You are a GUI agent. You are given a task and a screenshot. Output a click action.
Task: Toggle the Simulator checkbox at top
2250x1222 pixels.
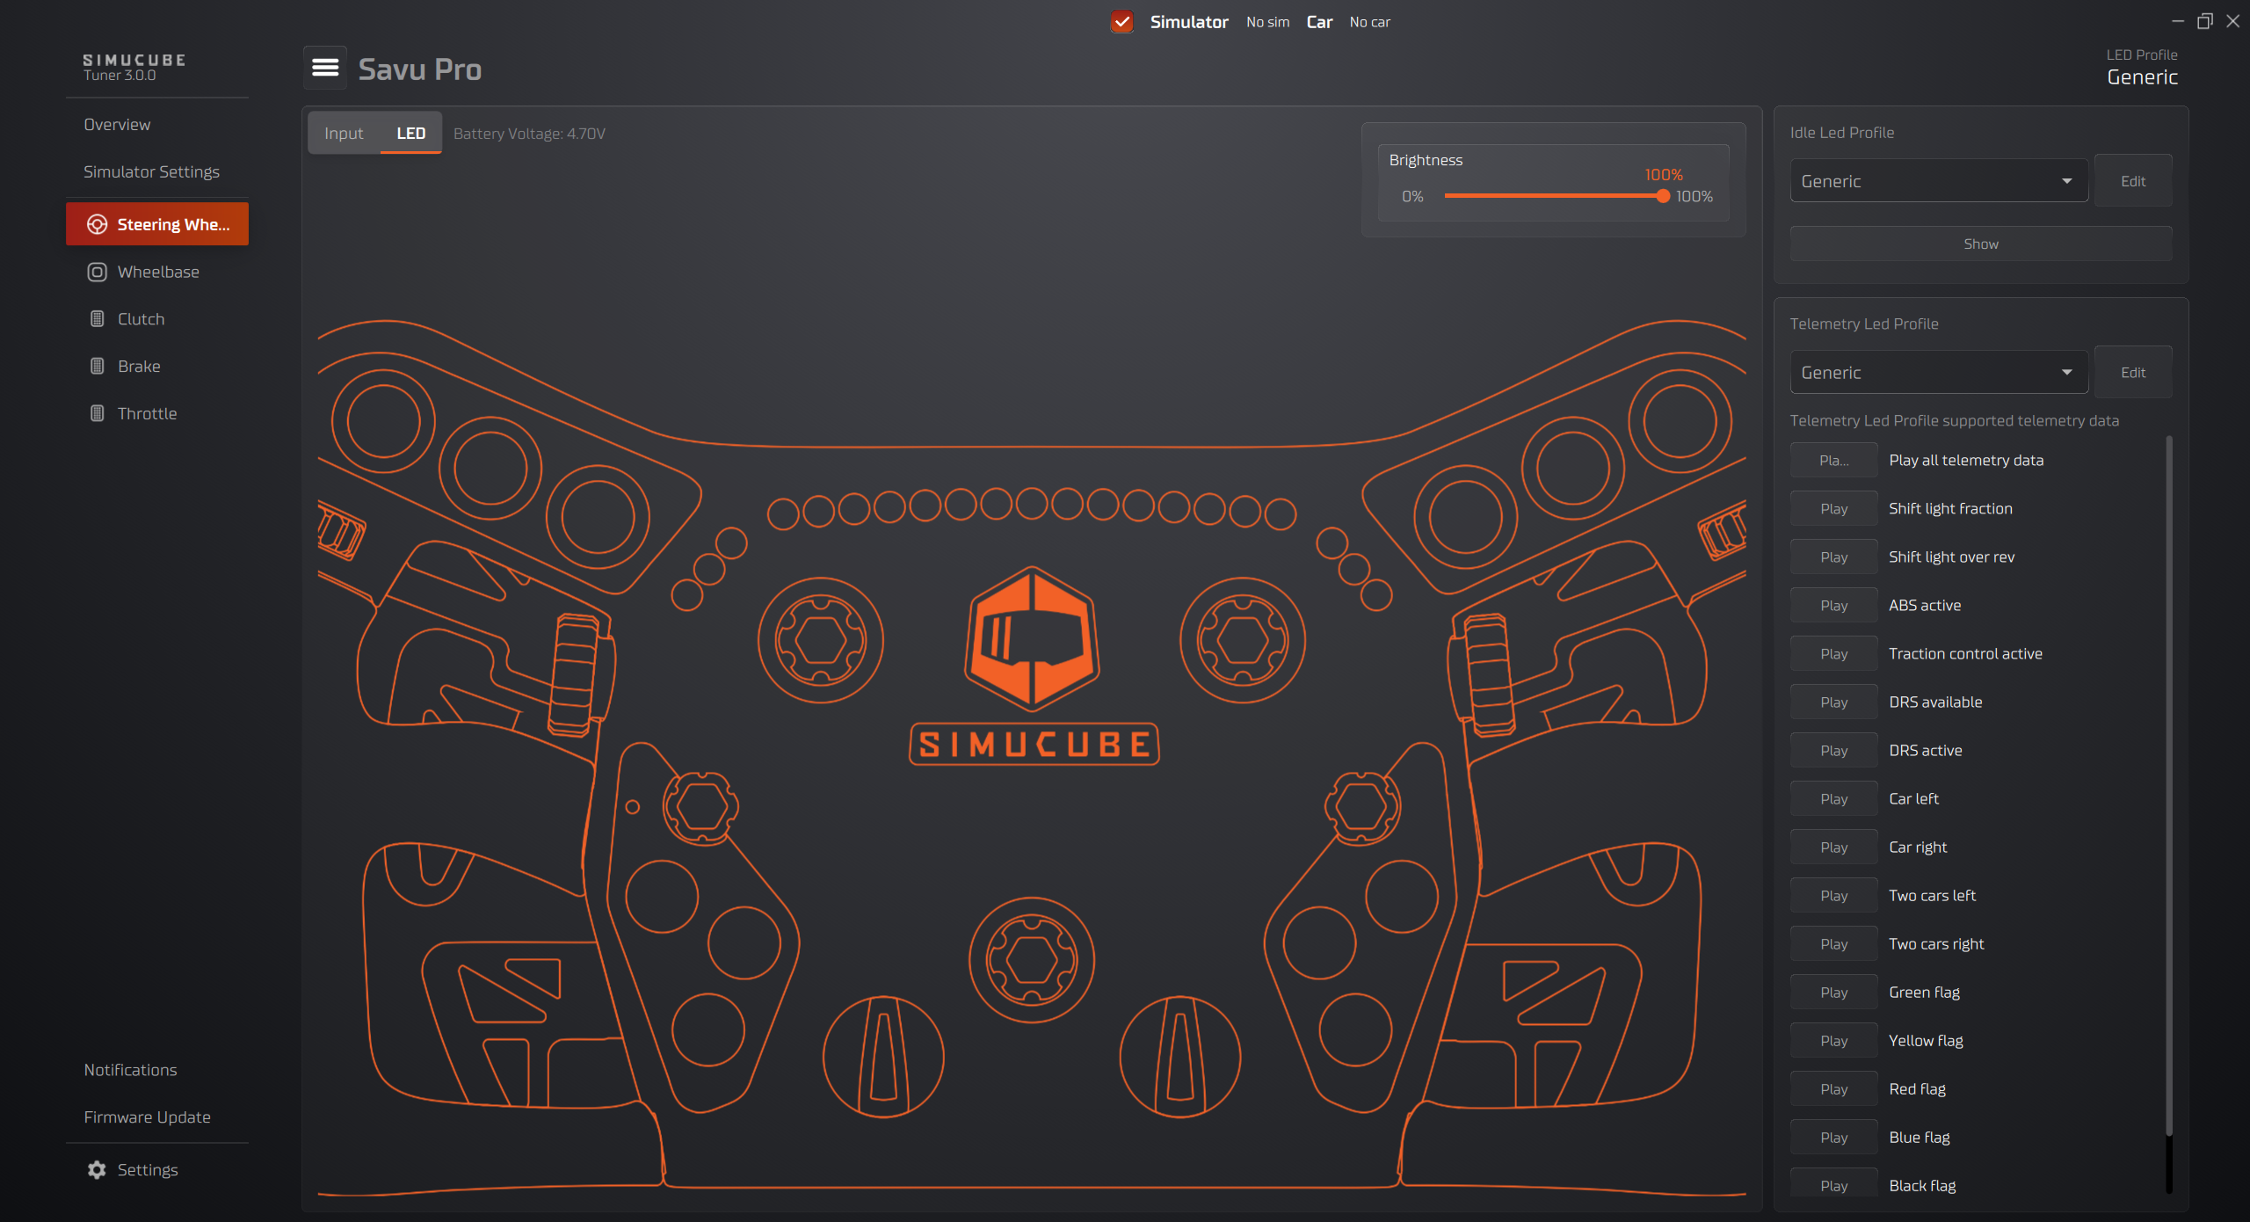pyautogui.click(x=1121, y=22)
